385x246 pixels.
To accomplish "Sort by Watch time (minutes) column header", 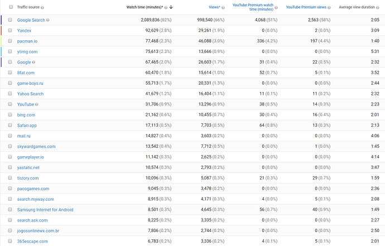I will tap(145, 7).
